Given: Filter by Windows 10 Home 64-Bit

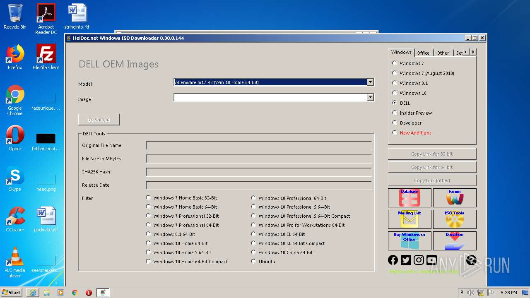Looking at the screenshot, I should point(177,243).
